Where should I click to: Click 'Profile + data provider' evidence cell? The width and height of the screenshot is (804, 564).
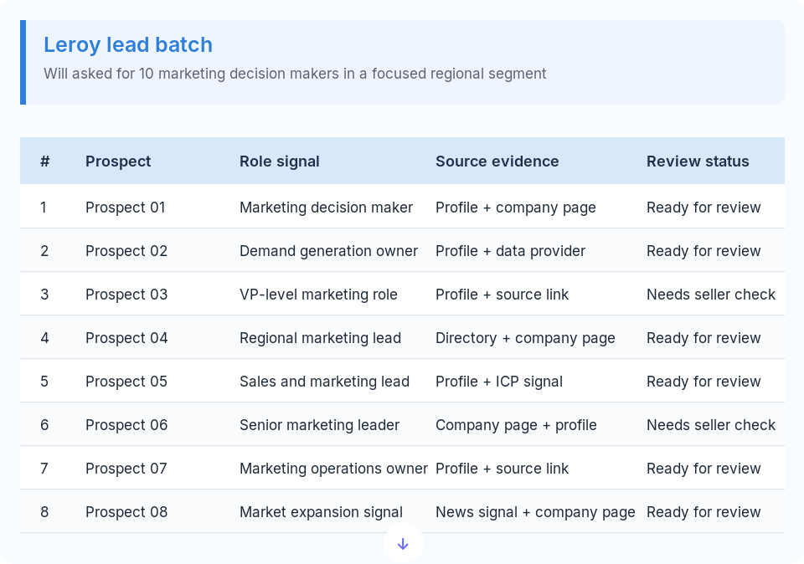[510, 251]
